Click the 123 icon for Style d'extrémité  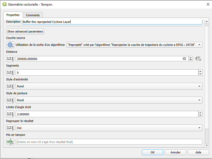point(10,86)
